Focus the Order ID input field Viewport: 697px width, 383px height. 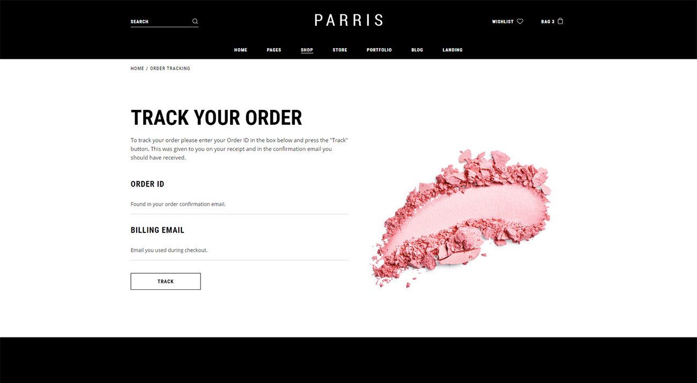click(x=240, y=205)
